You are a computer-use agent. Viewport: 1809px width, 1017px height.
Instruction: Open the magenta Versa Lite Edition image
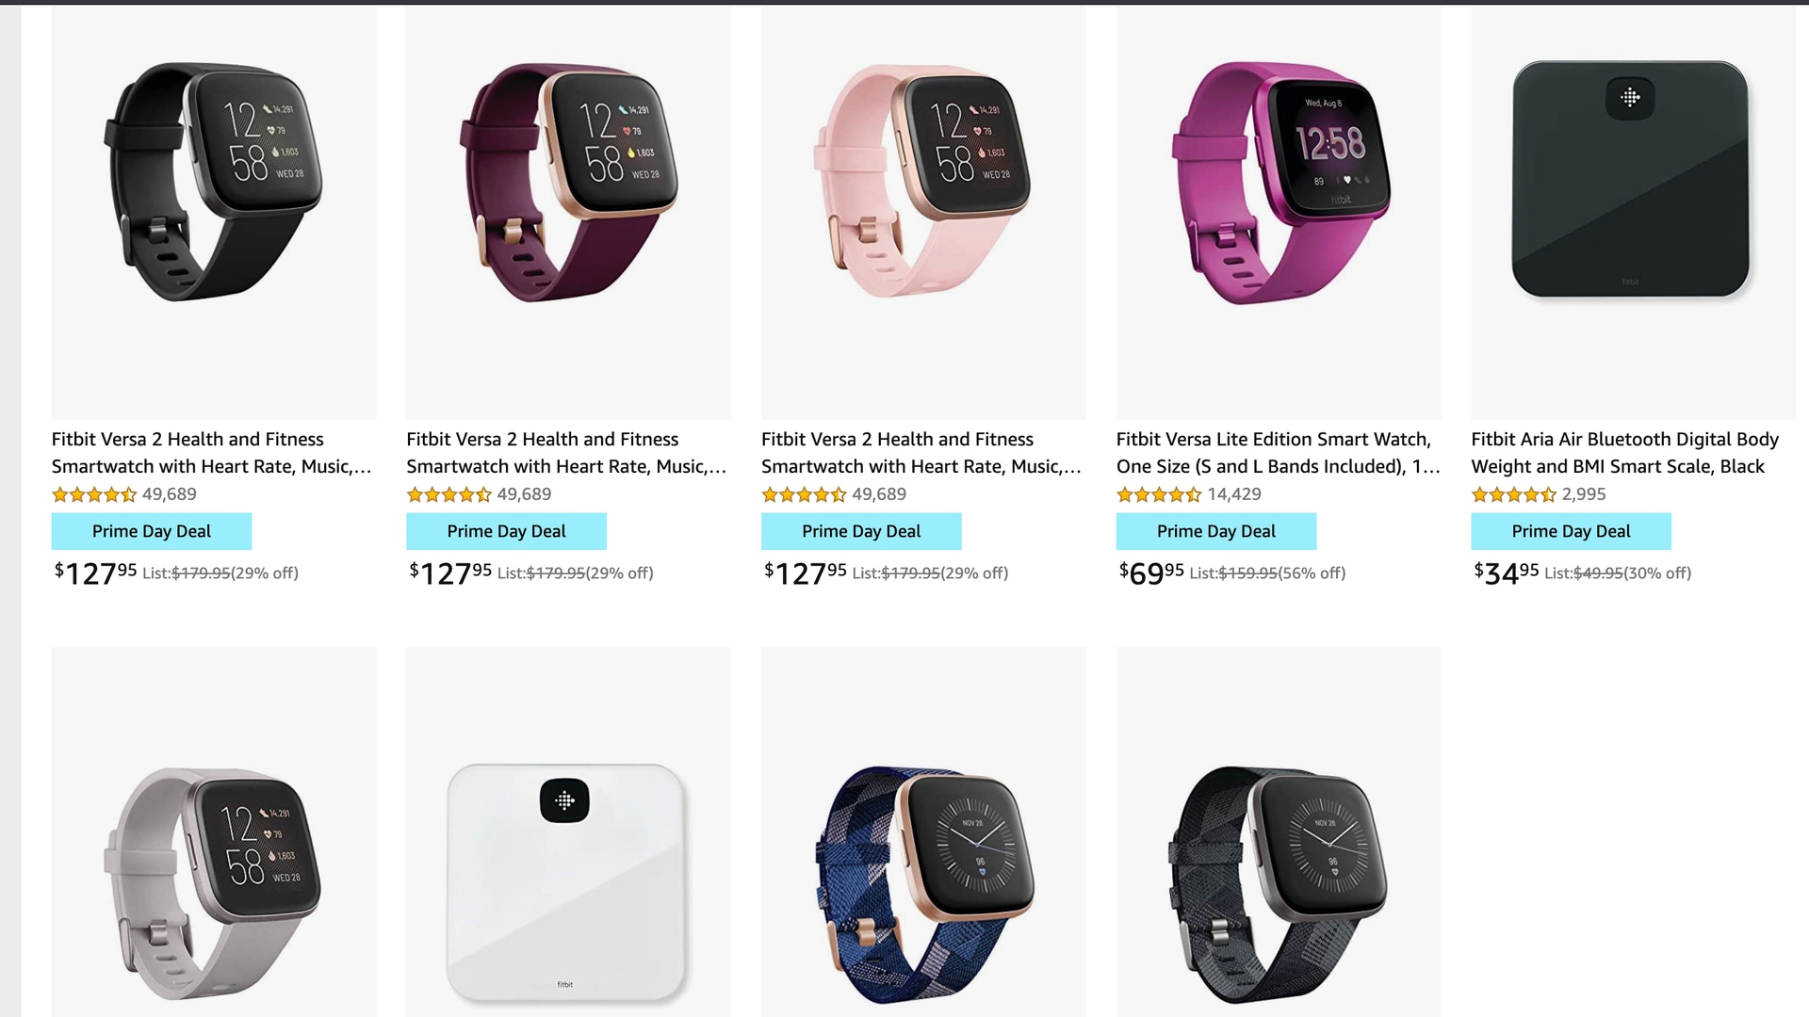point(1279,212)
